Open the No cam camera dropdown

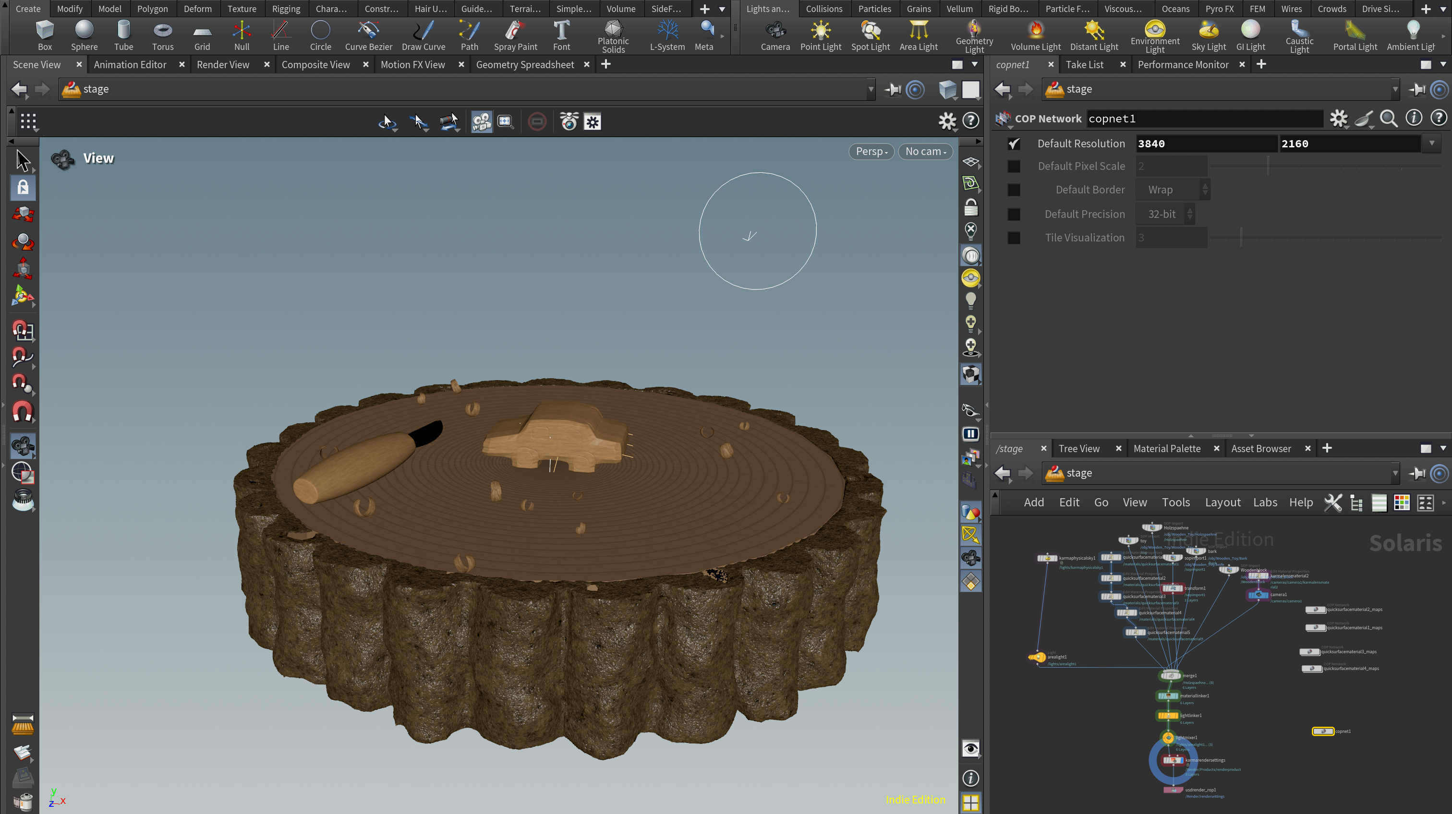point(925,152)
